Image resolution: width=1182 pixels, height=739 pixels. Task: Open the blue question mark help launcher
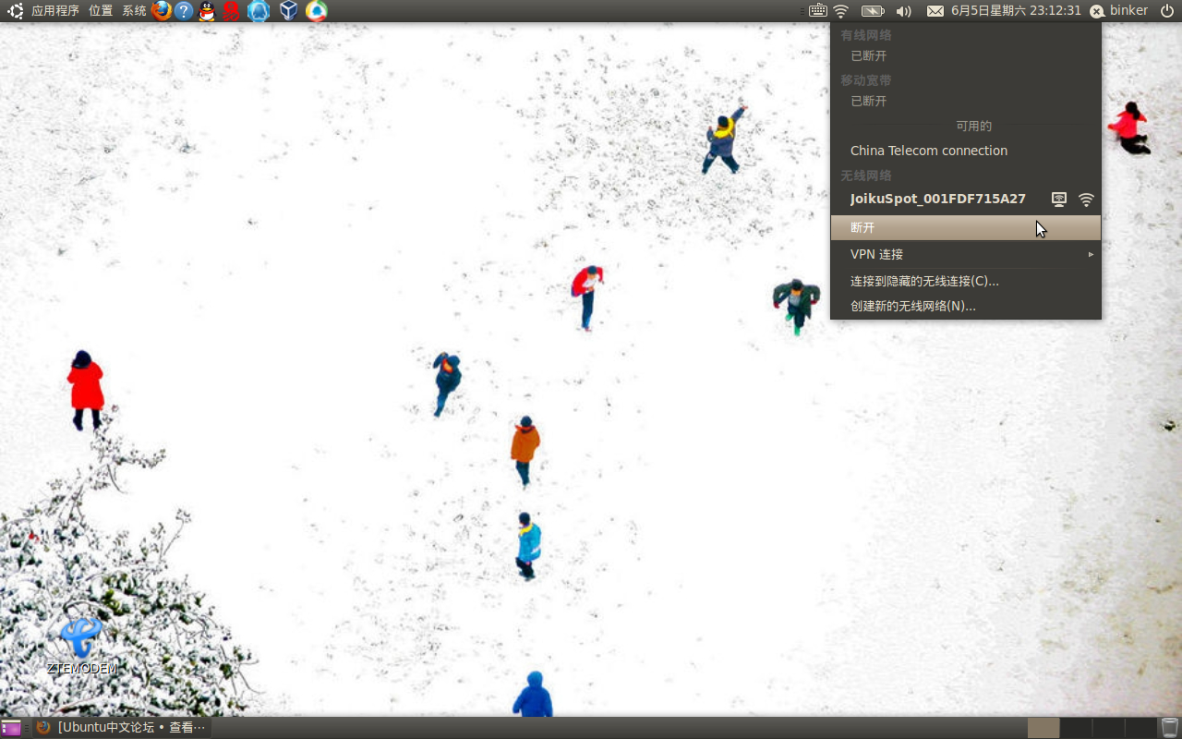[x=184, y=11]
